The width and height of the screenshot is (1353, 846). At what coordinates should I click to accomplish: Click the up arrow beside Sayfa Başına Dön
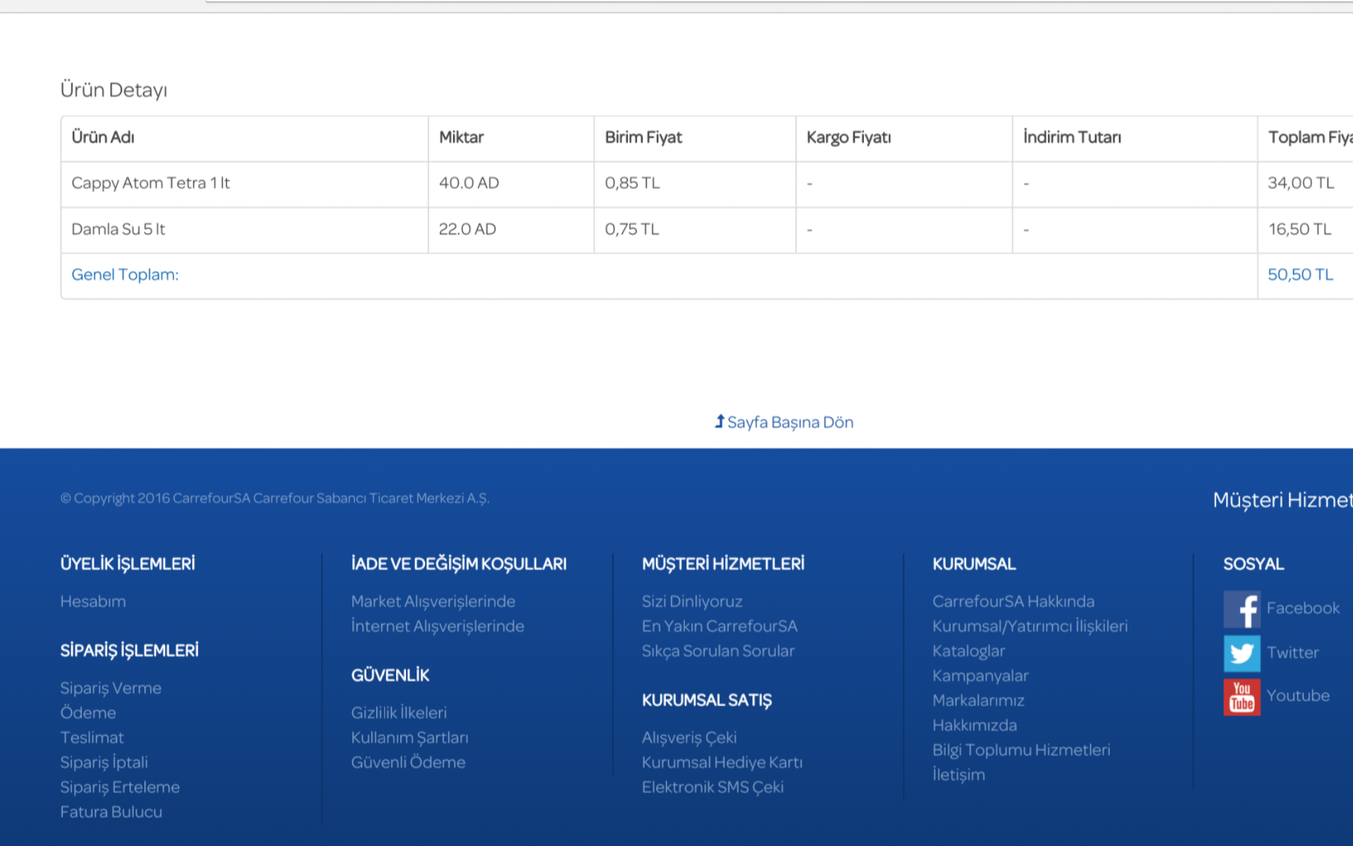tap(719, 421)
